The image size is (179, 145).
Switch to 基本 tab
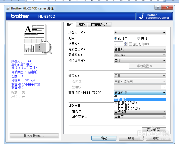(70, 24)
